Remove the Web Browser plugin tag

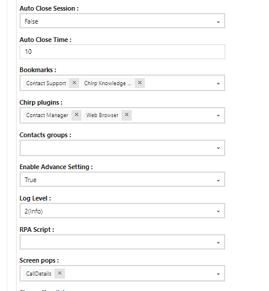click(x=127, y=115)
